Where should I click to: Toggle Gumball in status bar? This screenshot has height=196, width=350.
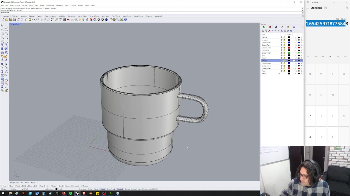tap(120, 189)
